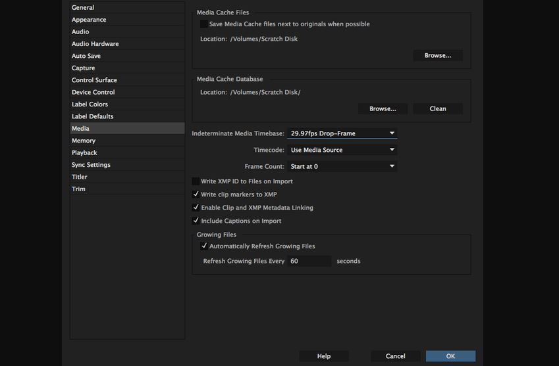The image size is (559, 366).
Task: Select Label Colors category
Action: coord(127,104)
